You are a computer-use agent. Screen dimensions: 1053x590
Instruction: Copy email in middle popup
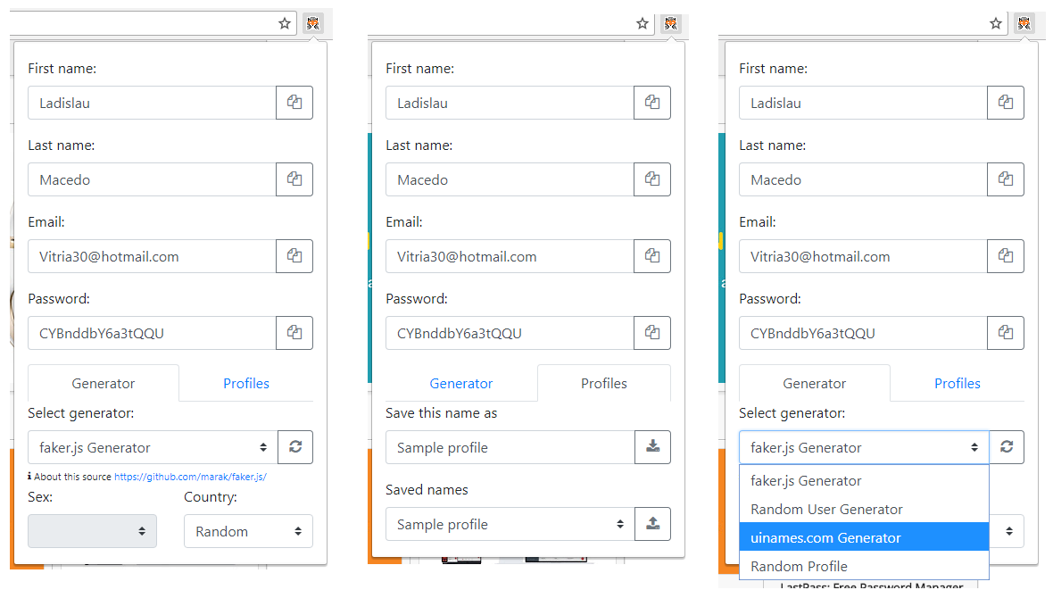[652, 256]
